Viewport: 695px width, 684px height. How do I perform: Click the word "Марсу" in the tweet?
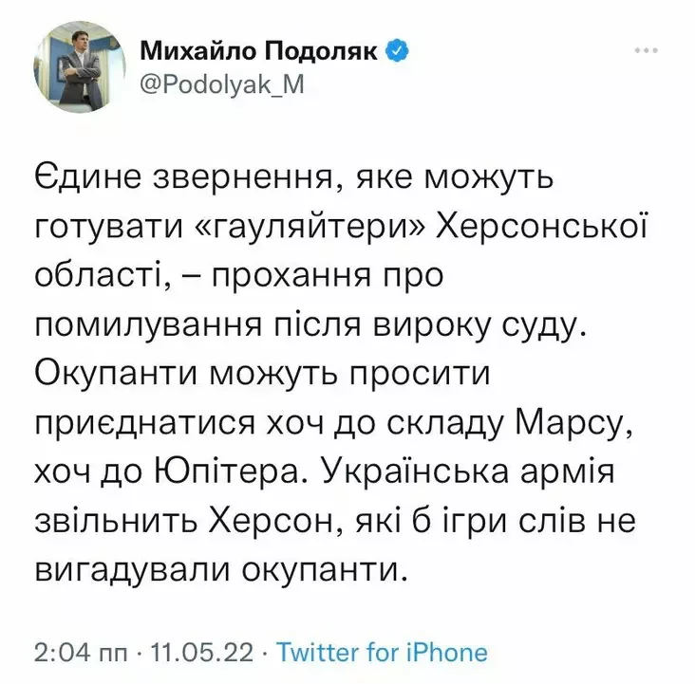coord(573,422)
